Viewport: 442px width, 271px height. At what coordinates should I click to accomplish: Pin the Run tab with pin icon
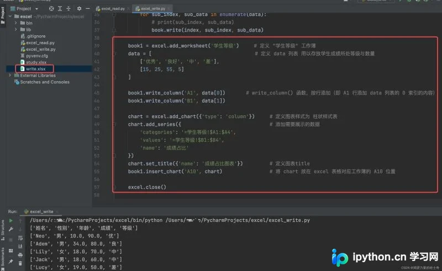point(11,262)
